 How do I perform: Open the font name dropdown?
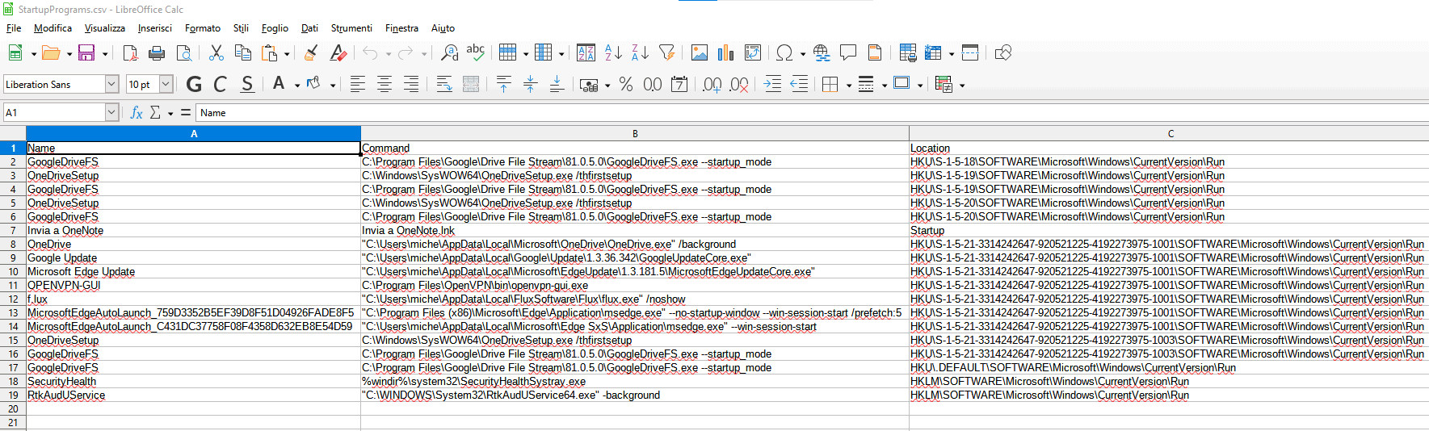111,84
